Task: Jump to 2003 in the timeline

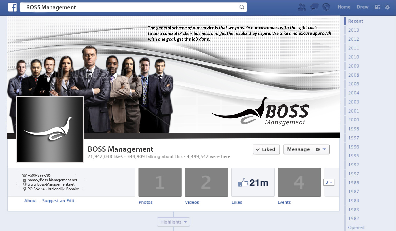Action: (x=354, y=102)
